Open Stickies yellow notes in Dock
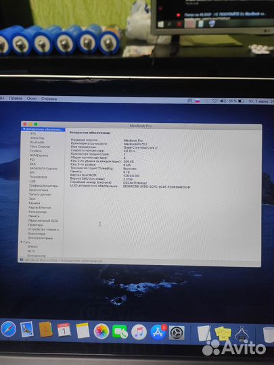 [x=223, y=334]
